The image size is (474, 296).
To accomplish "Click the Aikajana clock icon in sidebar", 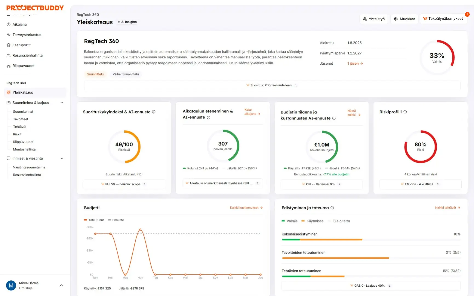I will 8,24.
